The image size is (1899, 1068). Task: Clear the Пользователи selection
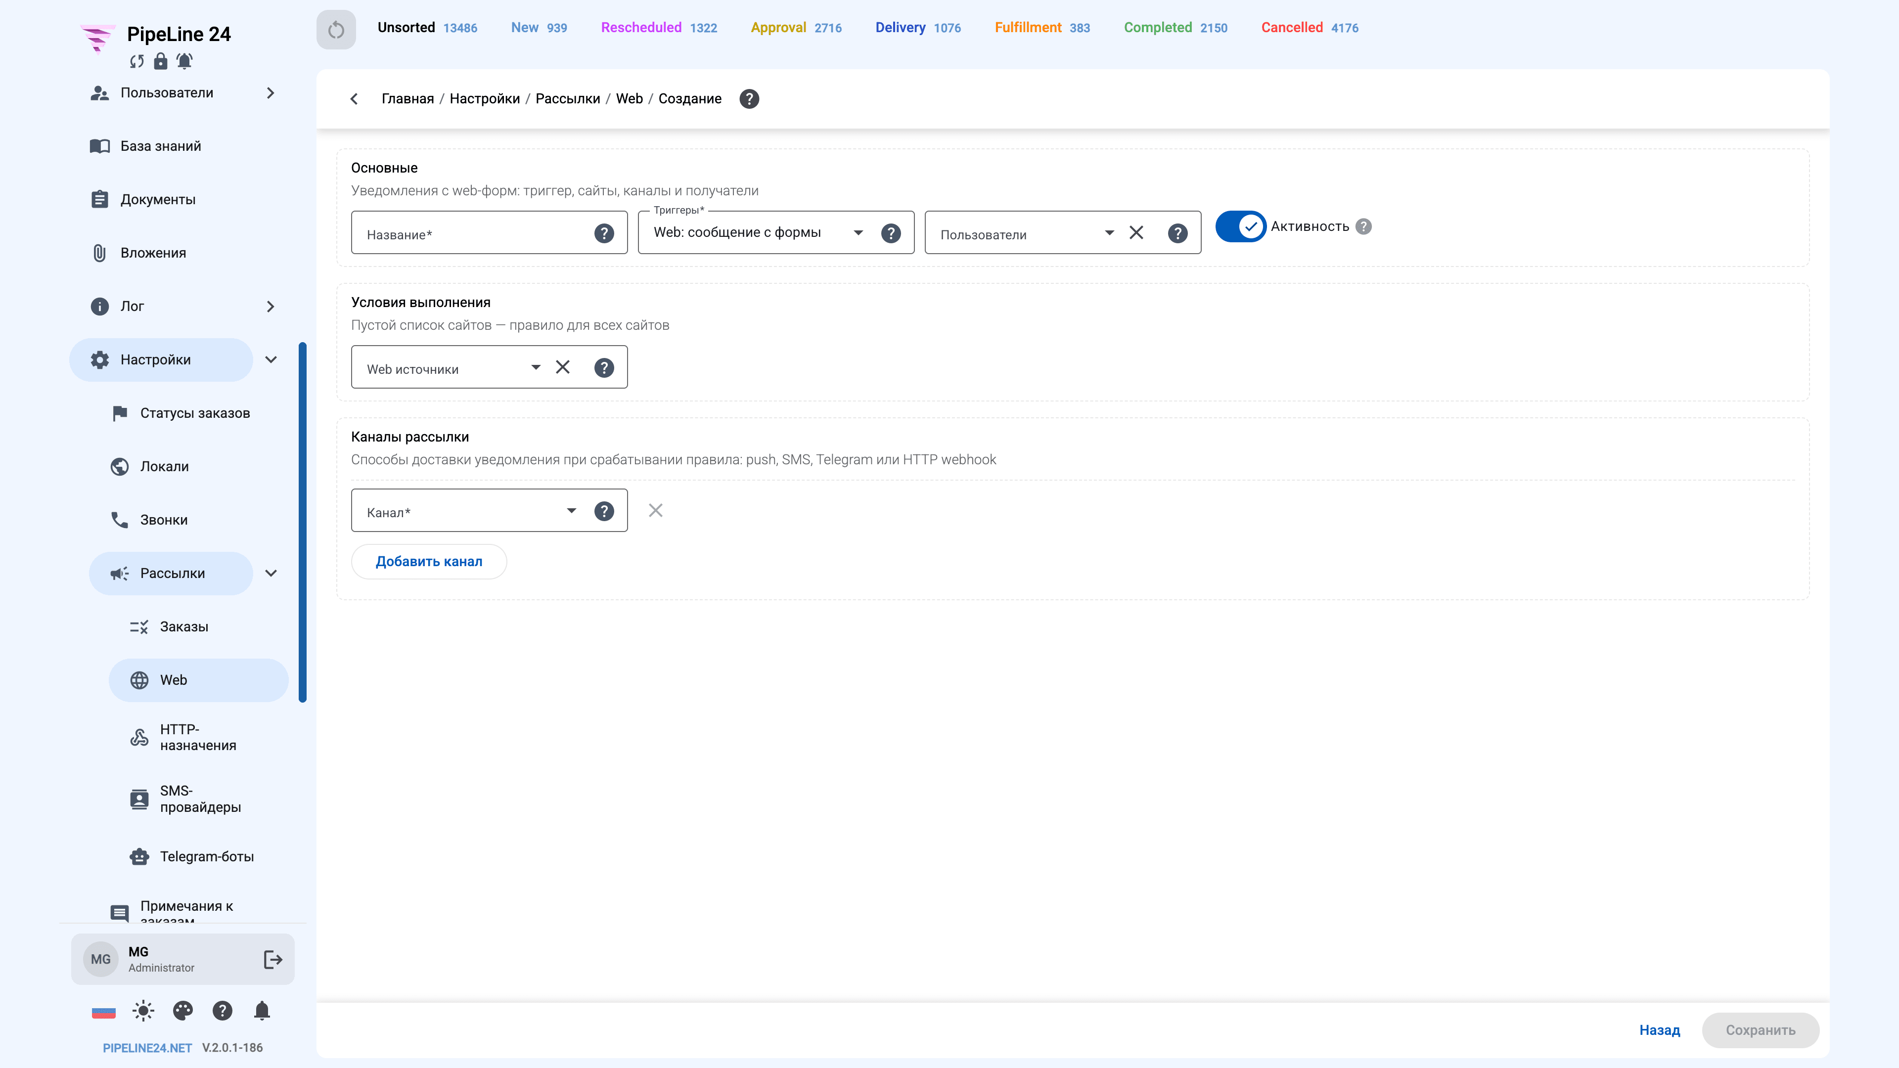click(x=1136, y=233)
